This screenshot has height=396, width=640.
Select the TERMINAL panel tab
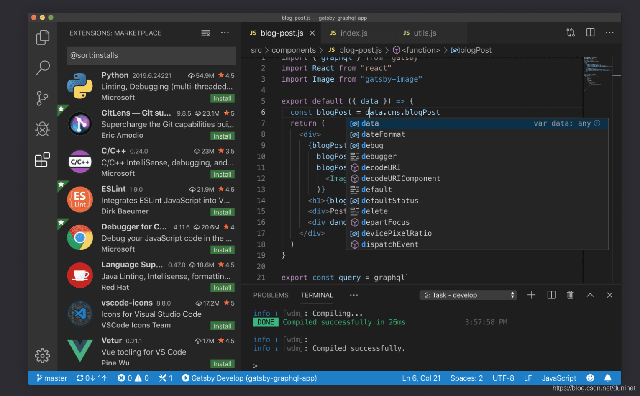click(317, 295)
